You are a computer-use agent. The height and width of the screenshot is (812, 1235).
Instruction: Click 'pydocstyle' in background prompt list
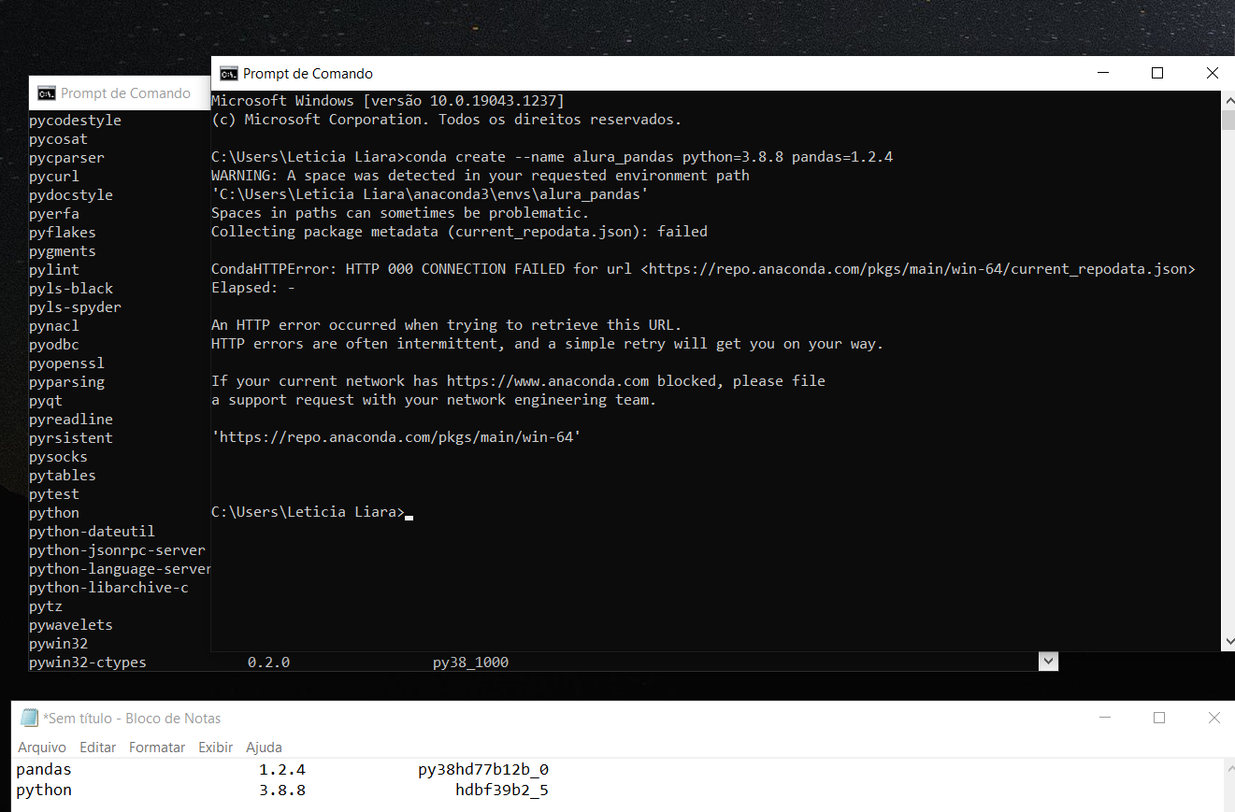[71, 195]
